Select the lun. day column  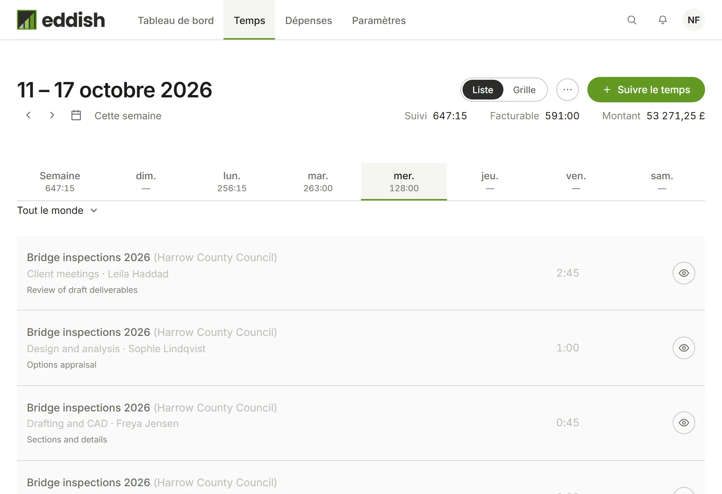click(232, 182)
